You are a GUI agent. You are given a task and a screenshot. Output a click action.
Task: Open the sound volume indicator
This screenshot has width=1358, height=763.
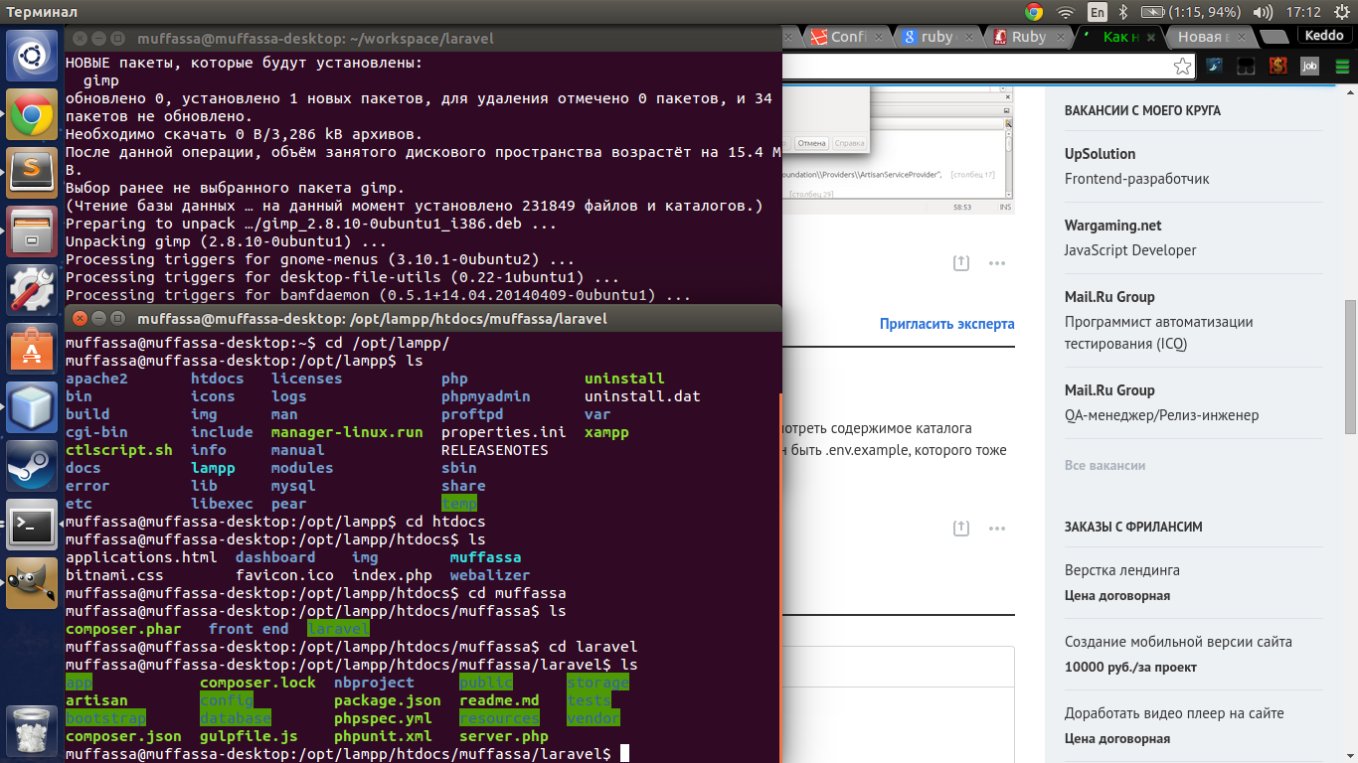coord(1263,12)
